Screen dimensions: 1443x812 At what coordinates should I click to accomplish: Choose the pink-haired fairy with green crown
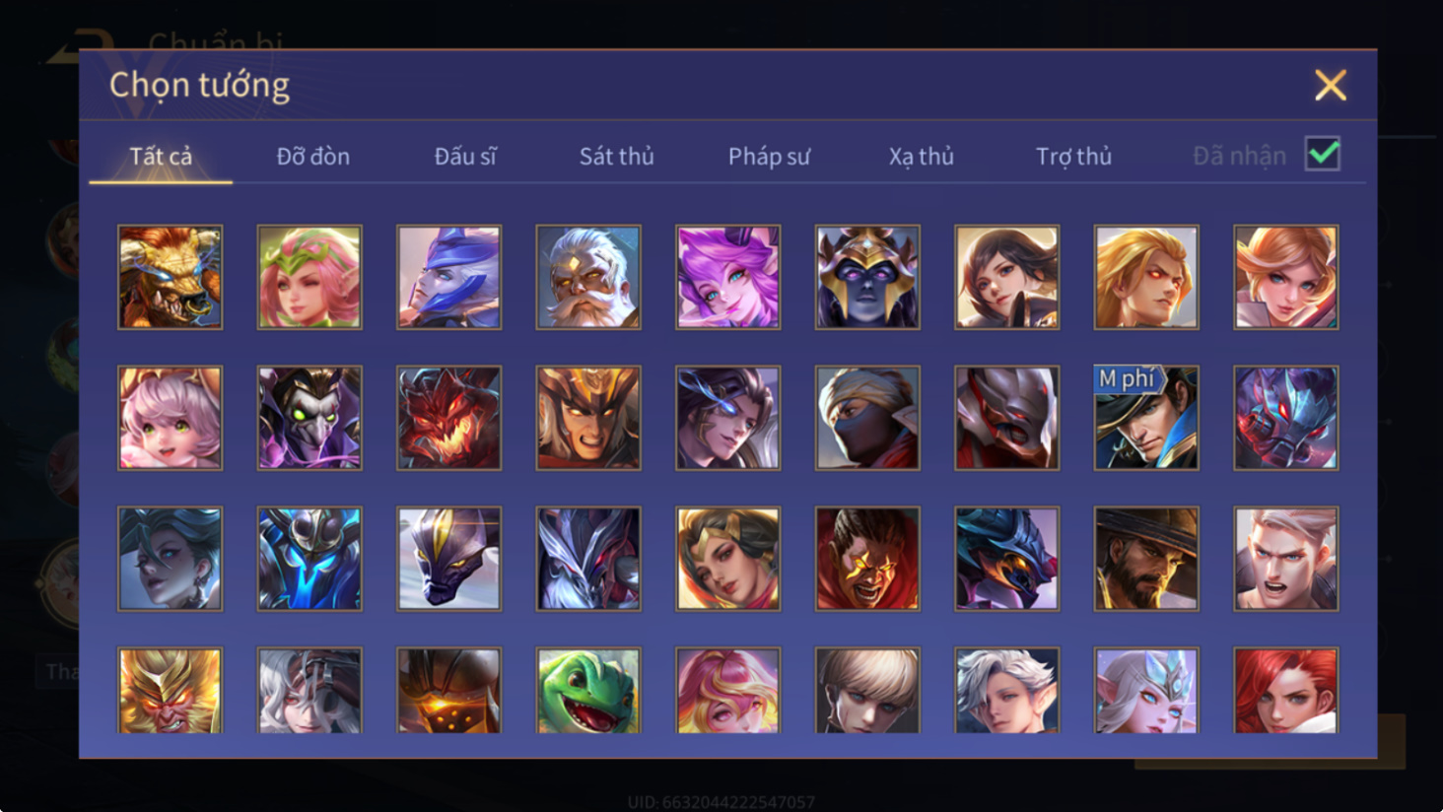tap(309, 277)
